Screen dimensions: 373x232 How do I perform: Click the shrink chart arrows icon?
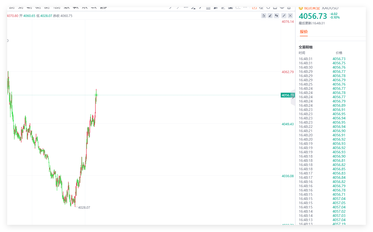[284, 16]
